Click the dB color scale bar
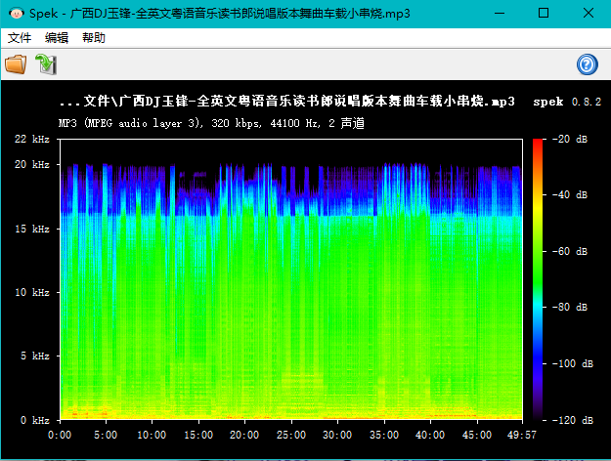 [538, 279]
